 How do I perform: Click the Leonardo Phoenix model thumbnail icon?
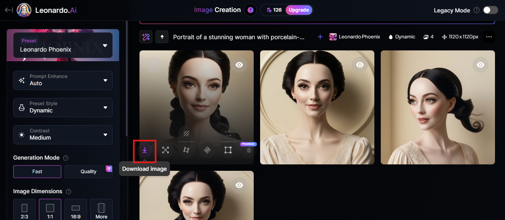pyautogui.click(x=333, y=37)
